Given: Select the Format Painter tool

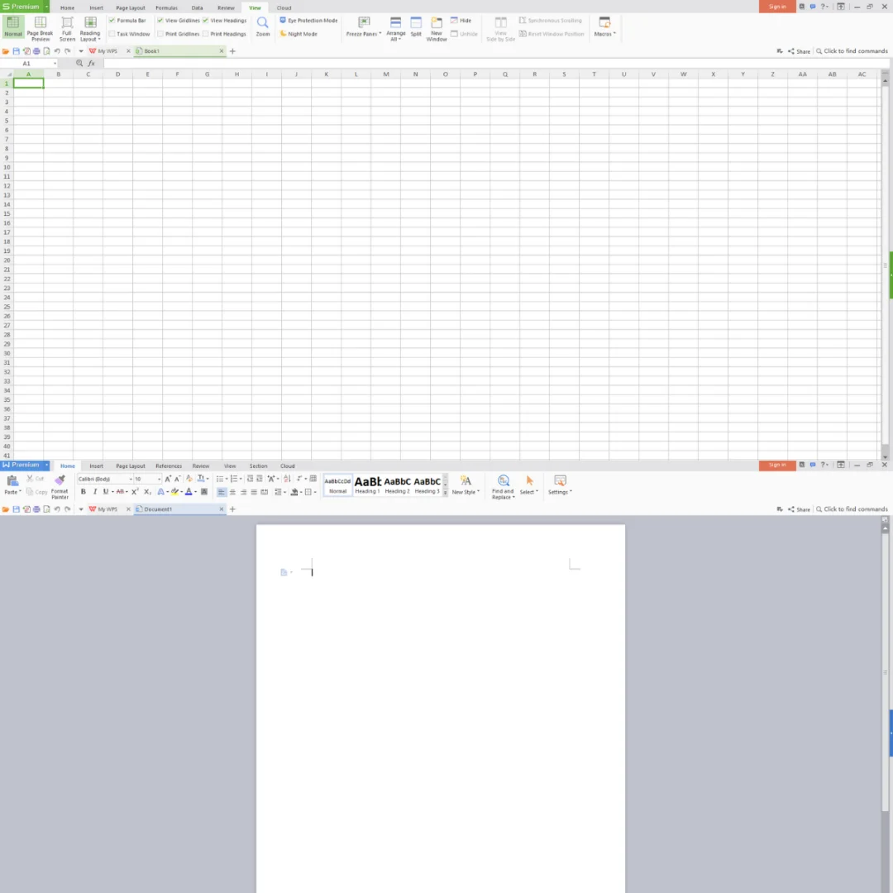Looking at the screenshot, I should [x=60, y=485].
